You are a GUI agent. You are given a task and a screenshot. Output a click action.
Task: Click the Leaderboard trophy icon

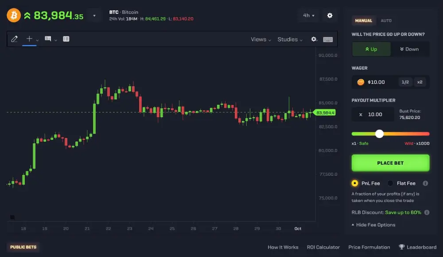pos(401,247)
